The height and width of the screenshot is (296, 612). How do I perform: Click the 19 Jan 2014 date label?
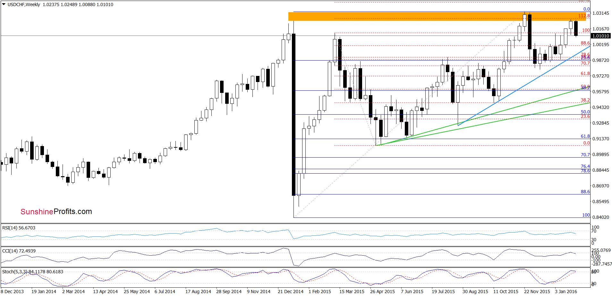[x=44, y=292]
